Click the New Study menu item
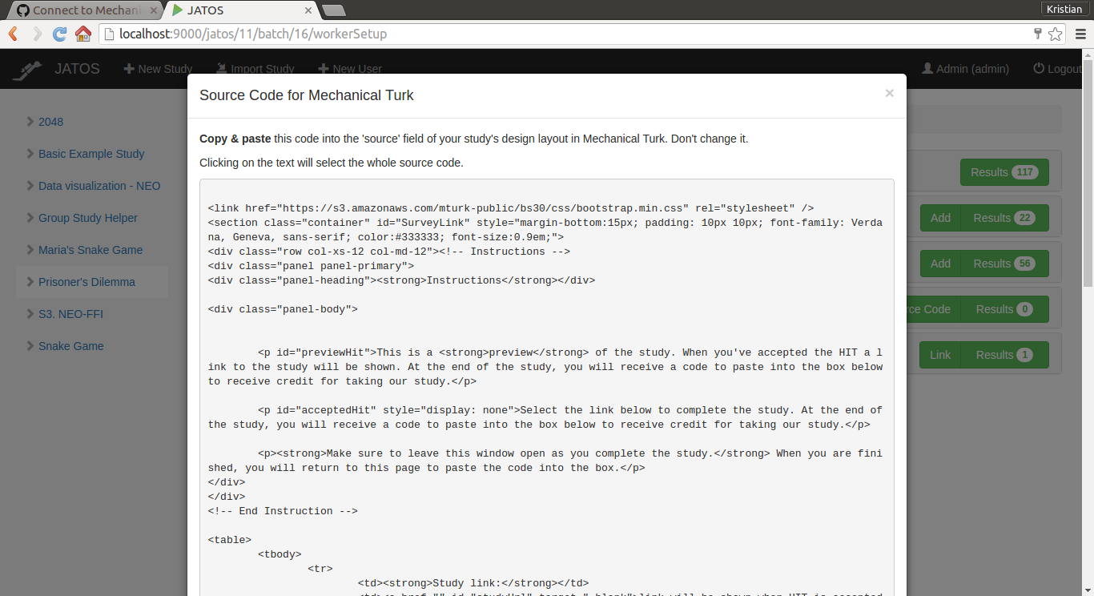This screenshot has height=596, width=1094. click(x=158, y=69)
